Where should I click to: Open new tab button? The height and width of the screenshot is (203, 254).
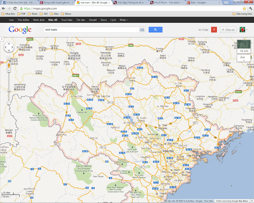(226, 3)
